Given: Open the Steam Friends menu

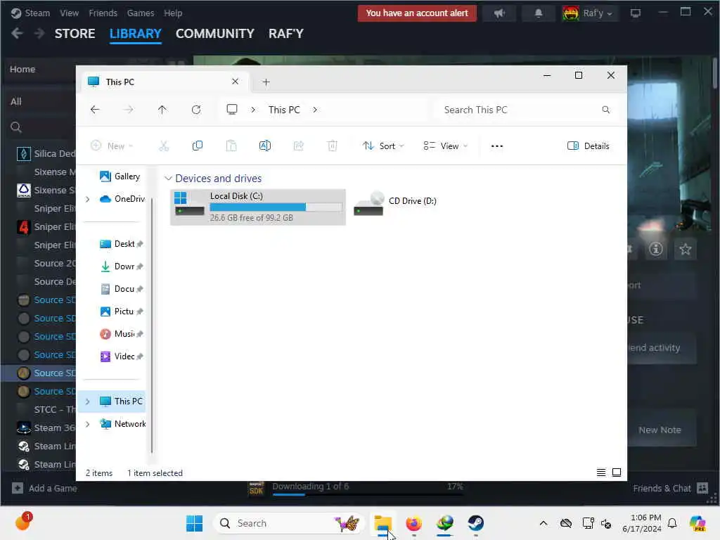Looking at the screenshot, I should pyautogui.click(x=103, y=13).
